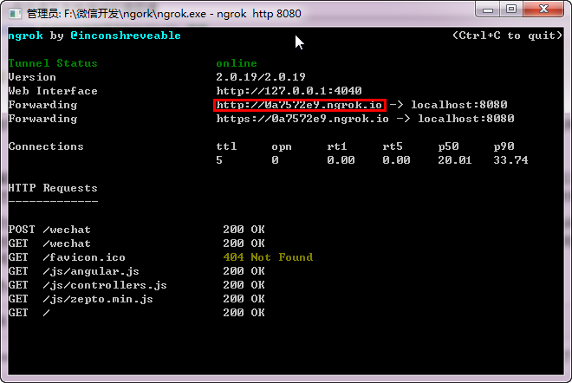Click the 'Tunnel Status' label
Viewport: 572px width, 383px height.
click(53, 63)
